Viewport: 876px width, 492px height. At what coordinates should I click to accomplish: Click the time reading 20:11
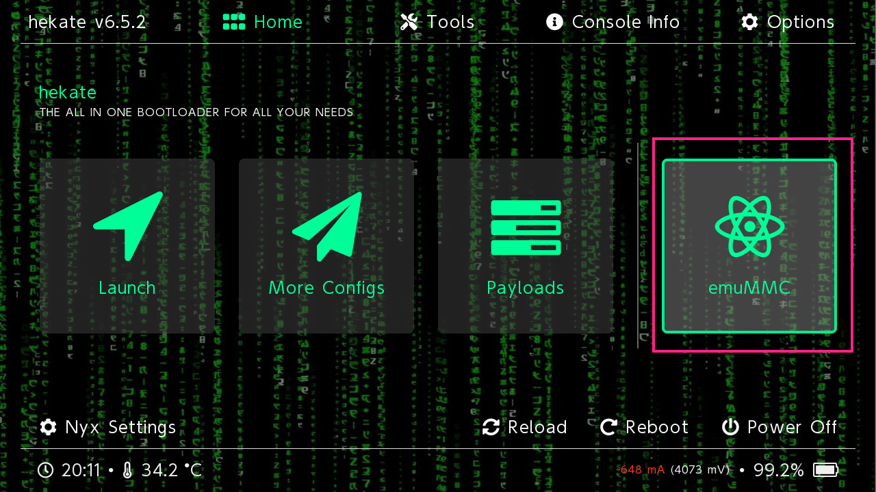coord(81,470)
